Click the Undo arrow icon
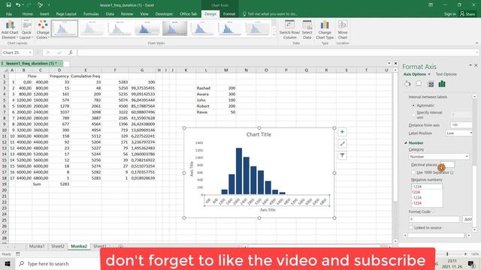 18,5
